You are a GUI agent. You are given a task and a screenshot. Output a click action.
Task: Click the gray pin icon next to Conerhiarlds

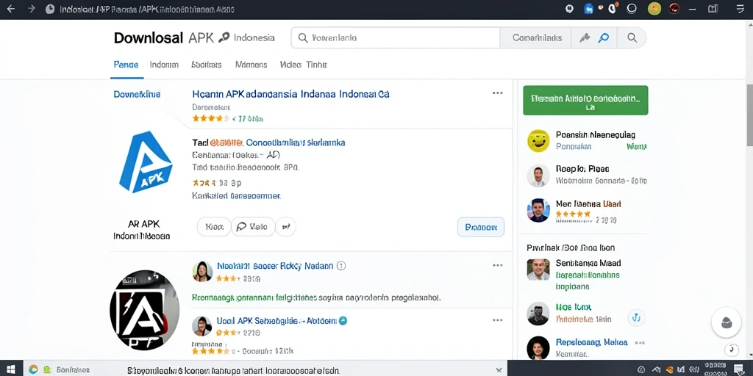(585, 37)
